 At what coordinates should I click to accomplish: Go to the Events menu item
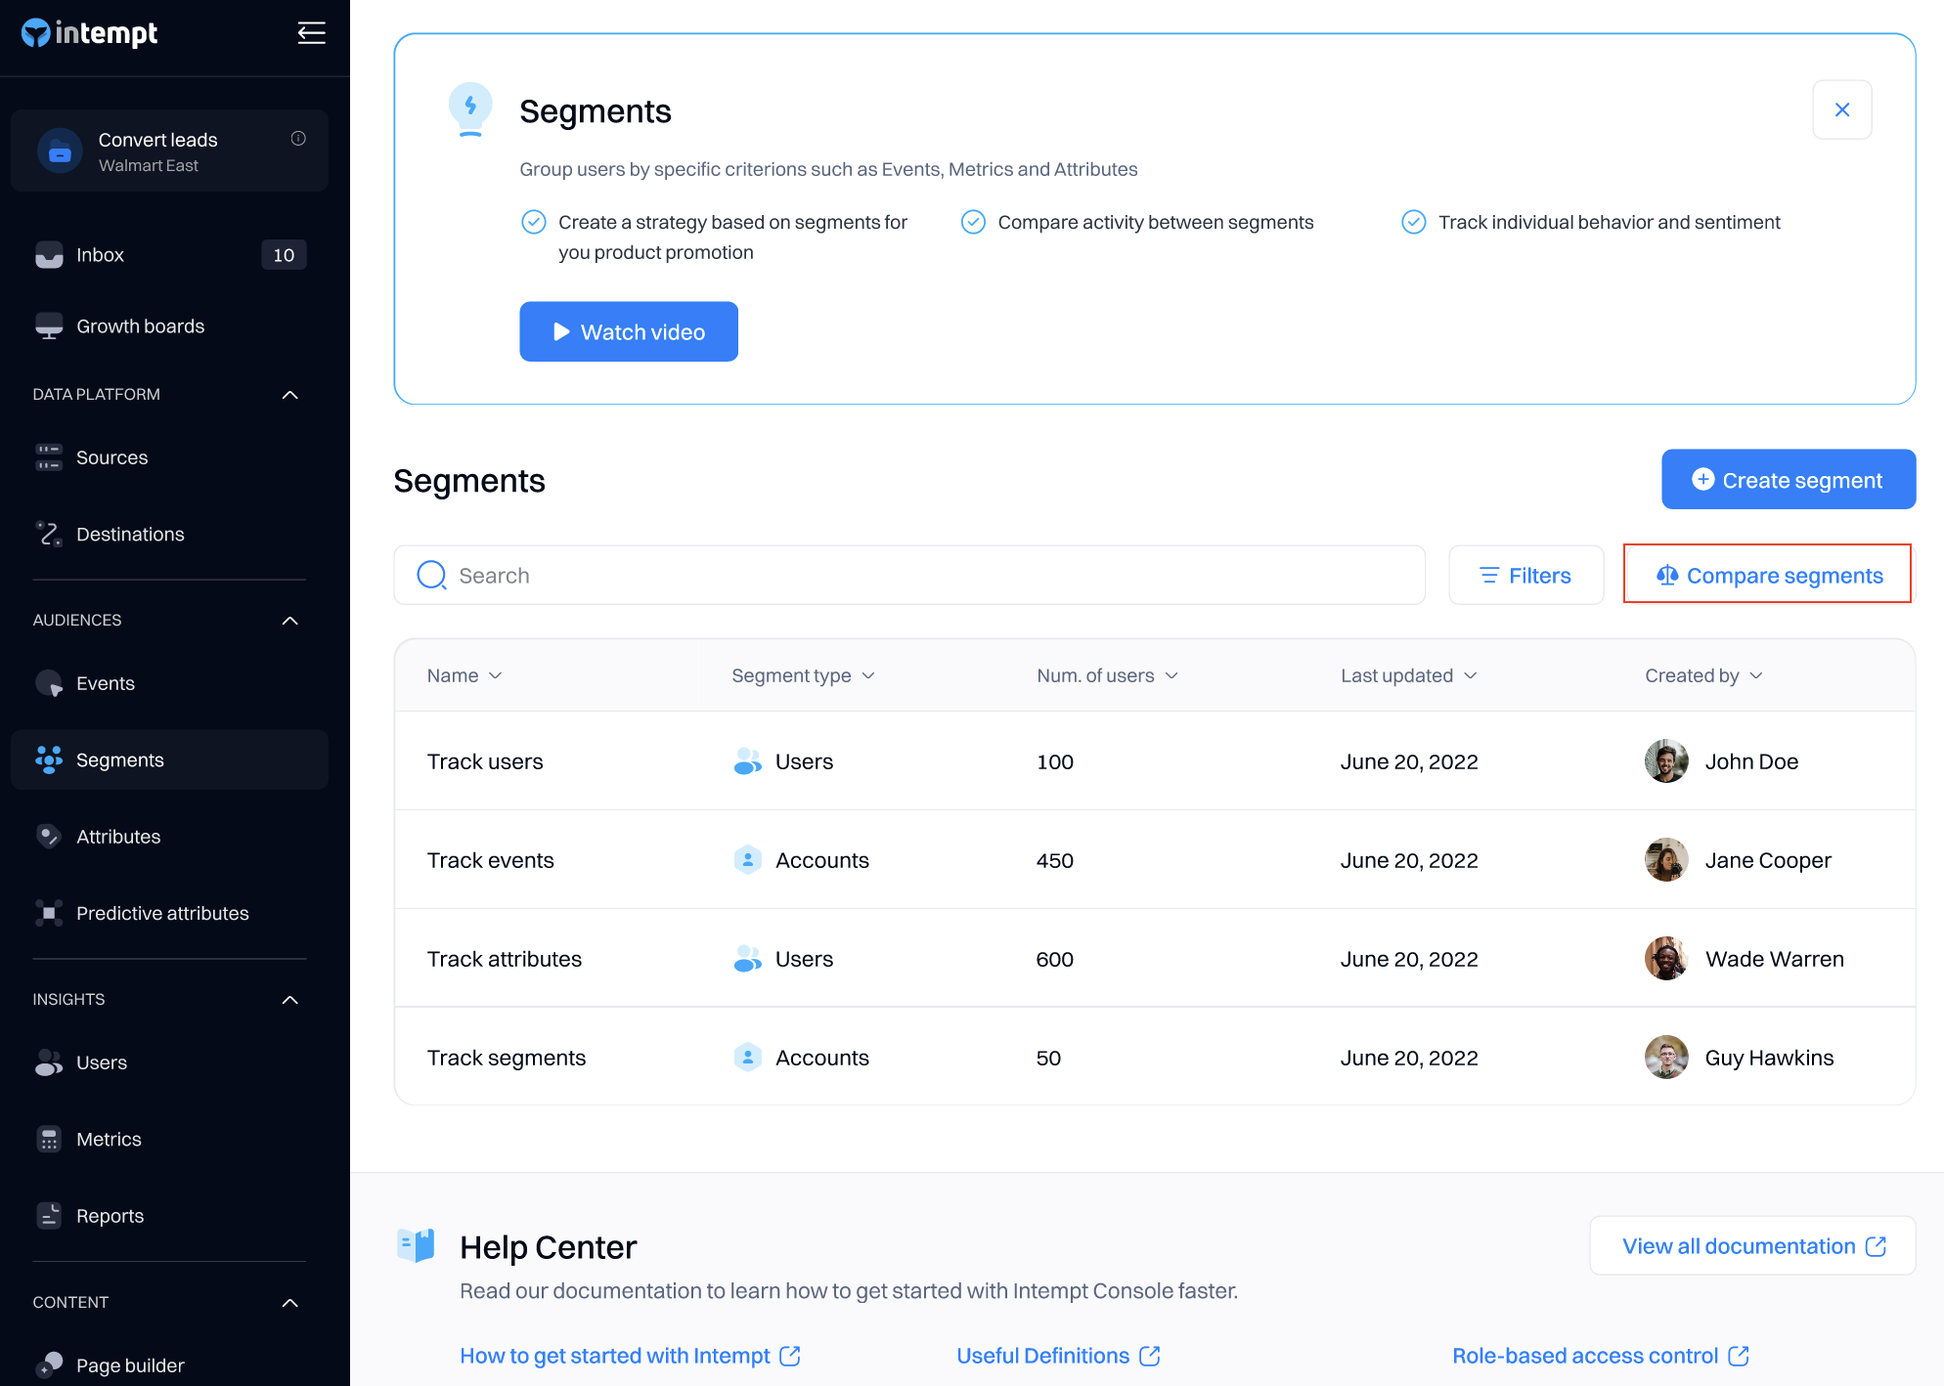[106, 683]
